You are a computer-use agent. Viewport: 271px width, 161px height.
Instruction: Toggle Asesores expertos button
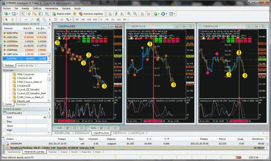91,13
